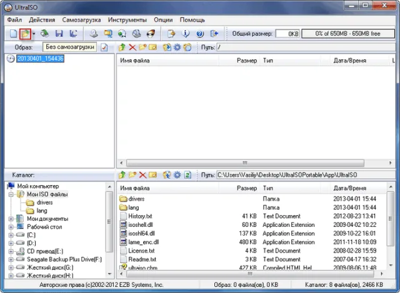Toggle the boot image checkmark icon beside Без самозагрузки
Screen dimensions: 400x293
(104, 47)
